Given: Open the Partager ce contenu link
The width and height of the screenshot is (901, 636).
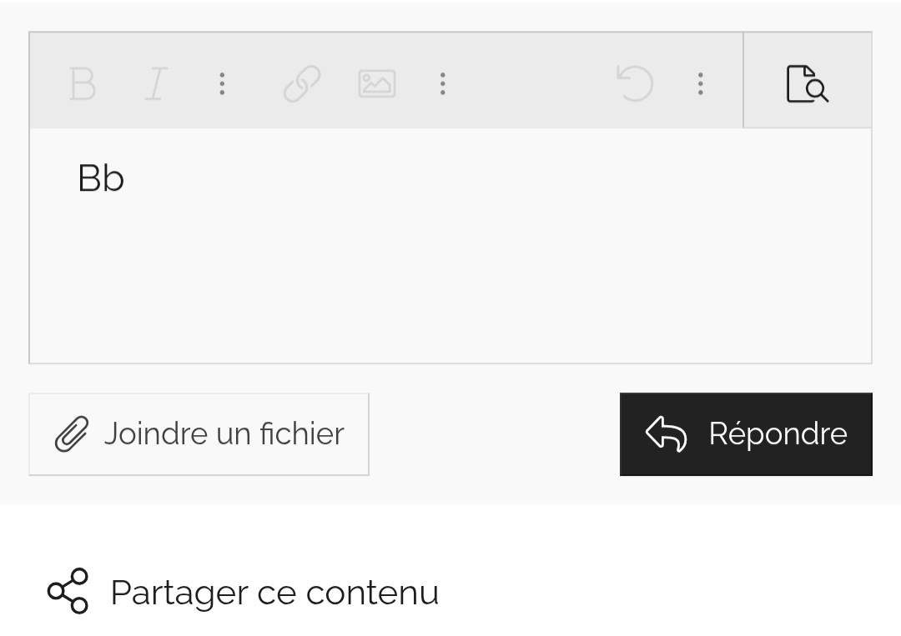Looking at the screenshot, I should tap(273, 592).
